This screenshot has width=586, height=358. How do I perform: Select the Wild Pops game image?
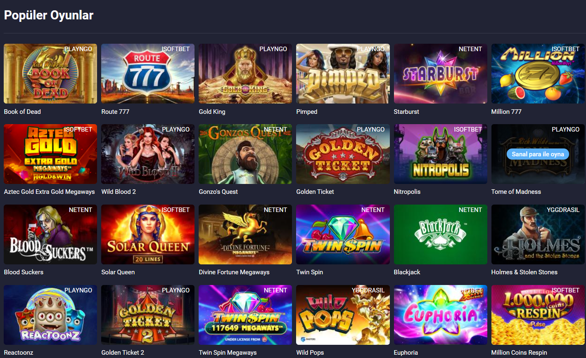(x=343, y=315)
